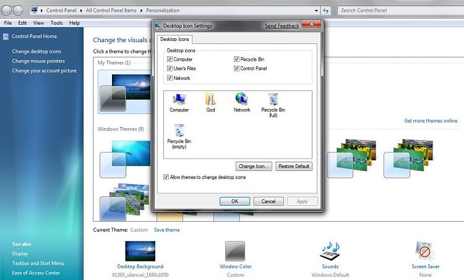
Task: Click Cancel in Desktop Icon Settings
Action: pos(269,201)
